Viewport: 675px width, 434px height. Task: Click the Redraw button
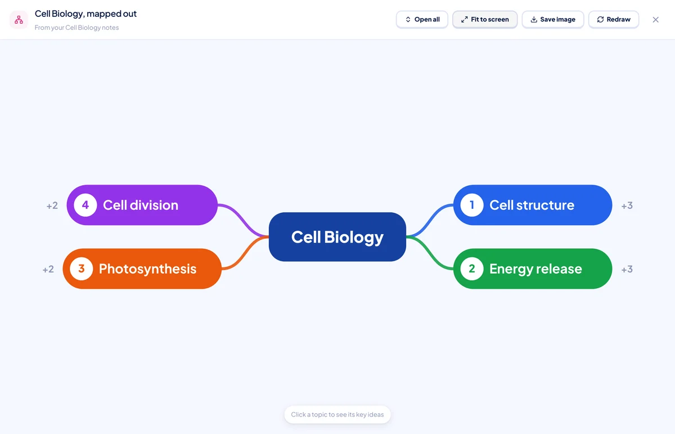click(614, 20)
